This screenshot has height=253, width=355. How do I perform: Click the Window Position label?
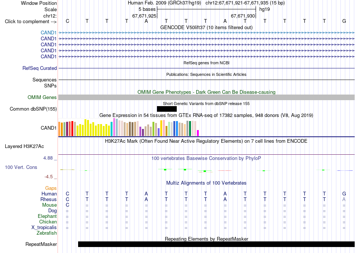(x=39, y=3)
